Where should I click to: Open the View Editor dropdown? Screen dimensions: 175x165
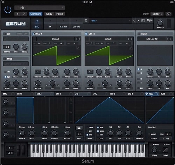[x=157, y=14]
